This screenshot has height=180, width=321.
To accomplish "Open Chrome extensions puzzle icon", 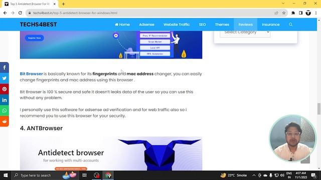I will (293, 13).
